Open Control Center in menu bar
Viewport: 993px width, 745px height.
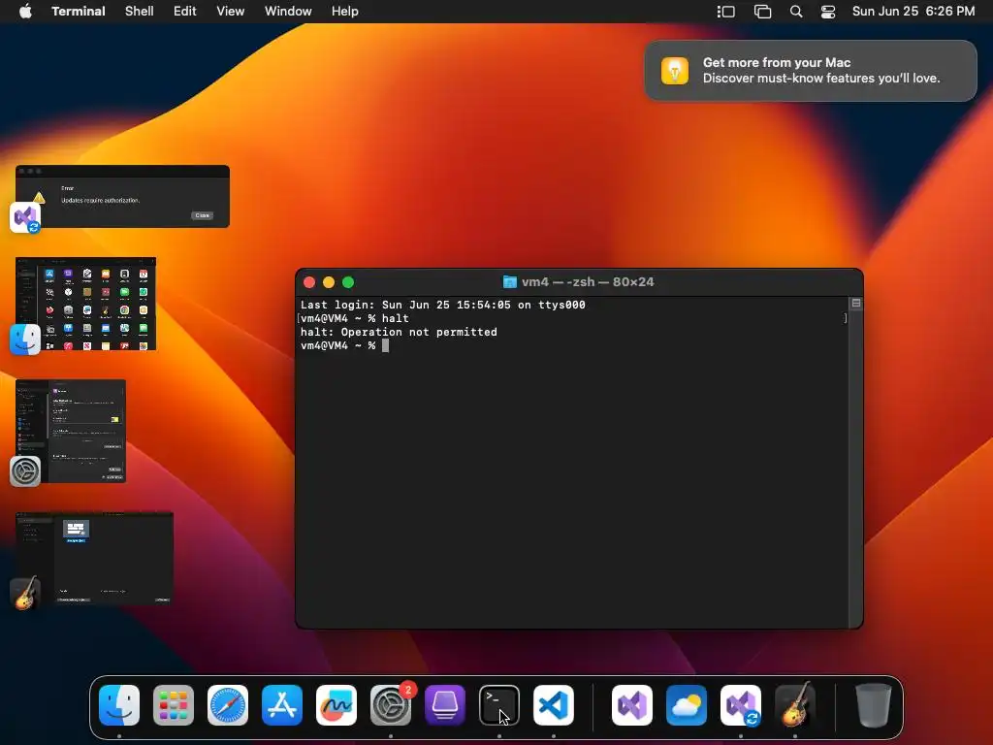click(x=828, y=12)
